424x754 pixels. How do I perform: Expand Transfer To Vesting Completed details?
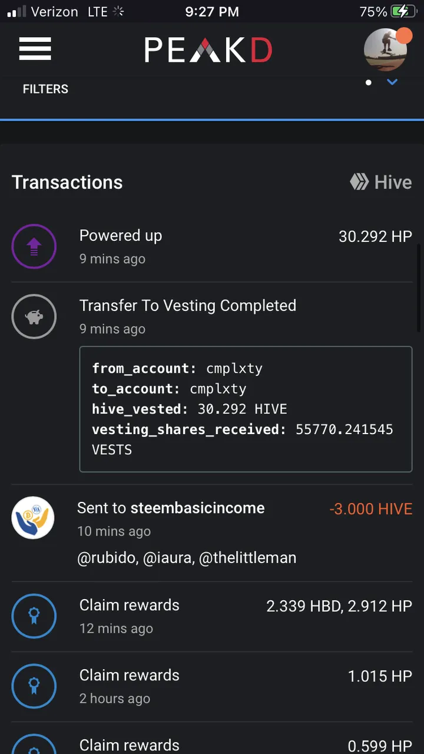click(188, 305)
